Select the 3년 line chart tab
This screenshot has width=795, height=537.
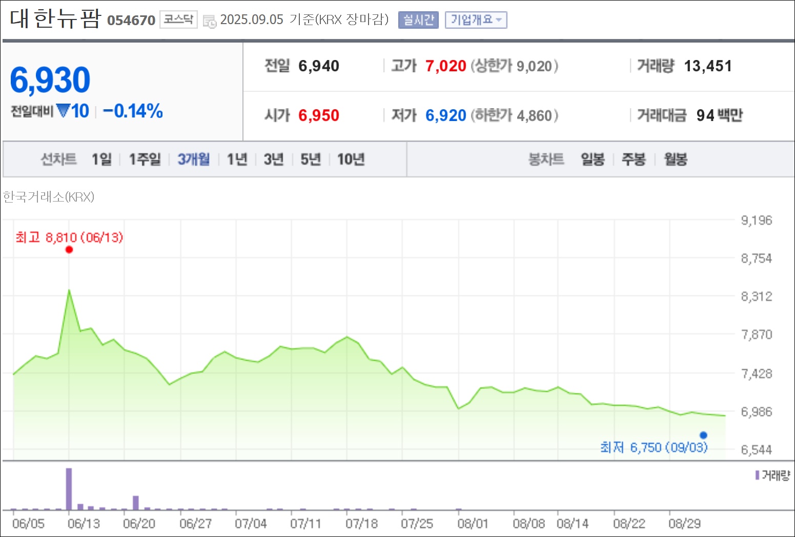[274, 160]
